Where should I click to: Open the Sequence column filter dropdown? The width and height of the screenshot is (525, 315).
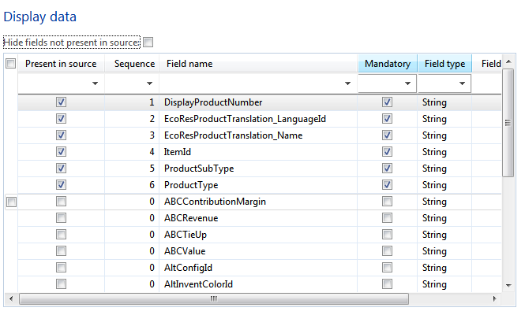tap(149, 83)
